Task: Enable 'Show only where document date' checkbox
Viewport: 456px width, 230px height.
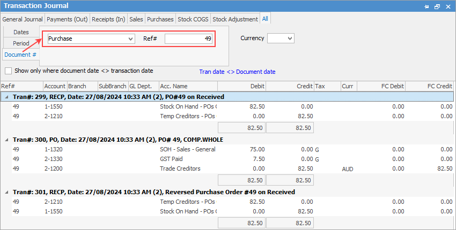Action: click(x=9, y=71)
